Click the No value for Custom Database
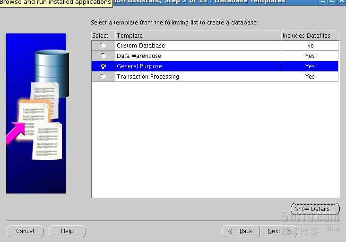 (x=310, y=46)
